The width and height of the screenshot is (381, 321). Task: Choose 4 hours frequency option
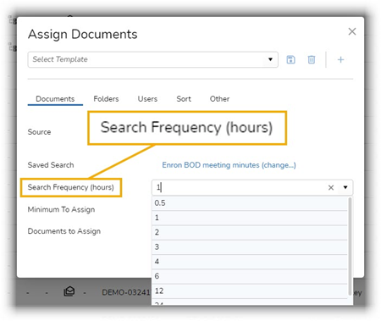pyautogui.click(x=250, y=262)
